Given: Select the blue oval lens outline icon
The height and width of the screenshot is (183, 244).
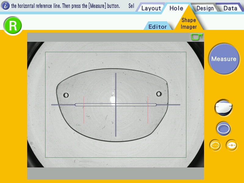Looking at the screenshot, I should point(223,128).
